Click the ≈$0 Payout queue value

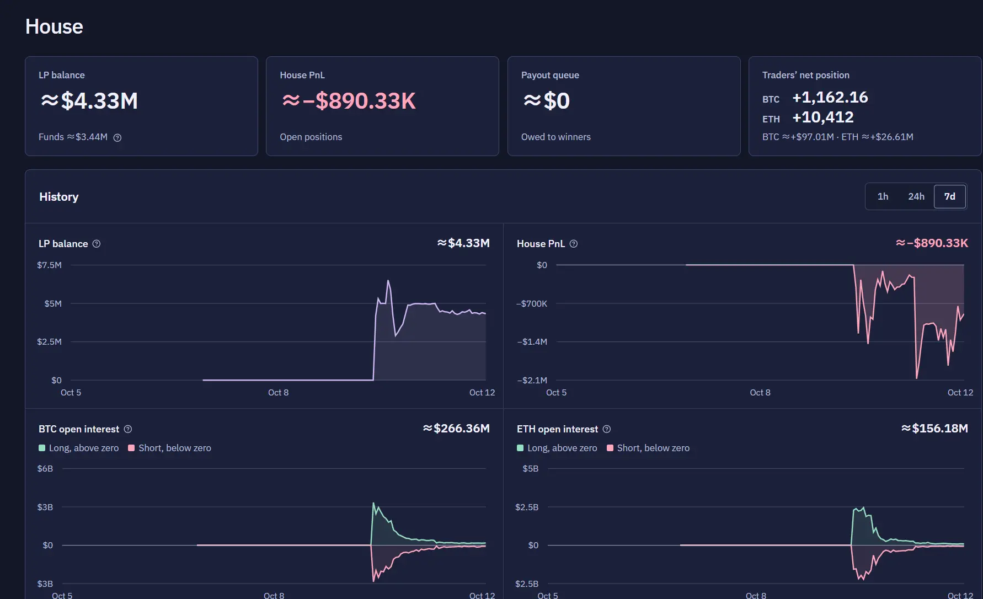point(546,101)
